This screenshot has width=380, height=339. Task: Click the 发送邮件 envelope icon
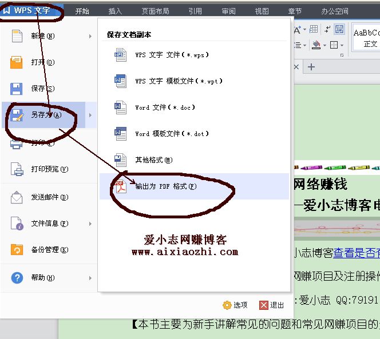point(17,197)
